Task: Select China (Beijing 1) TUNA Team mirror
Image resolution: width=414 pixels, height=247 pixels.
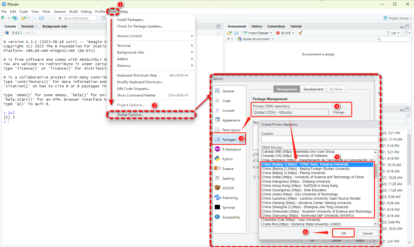Action: click(317, 164)
